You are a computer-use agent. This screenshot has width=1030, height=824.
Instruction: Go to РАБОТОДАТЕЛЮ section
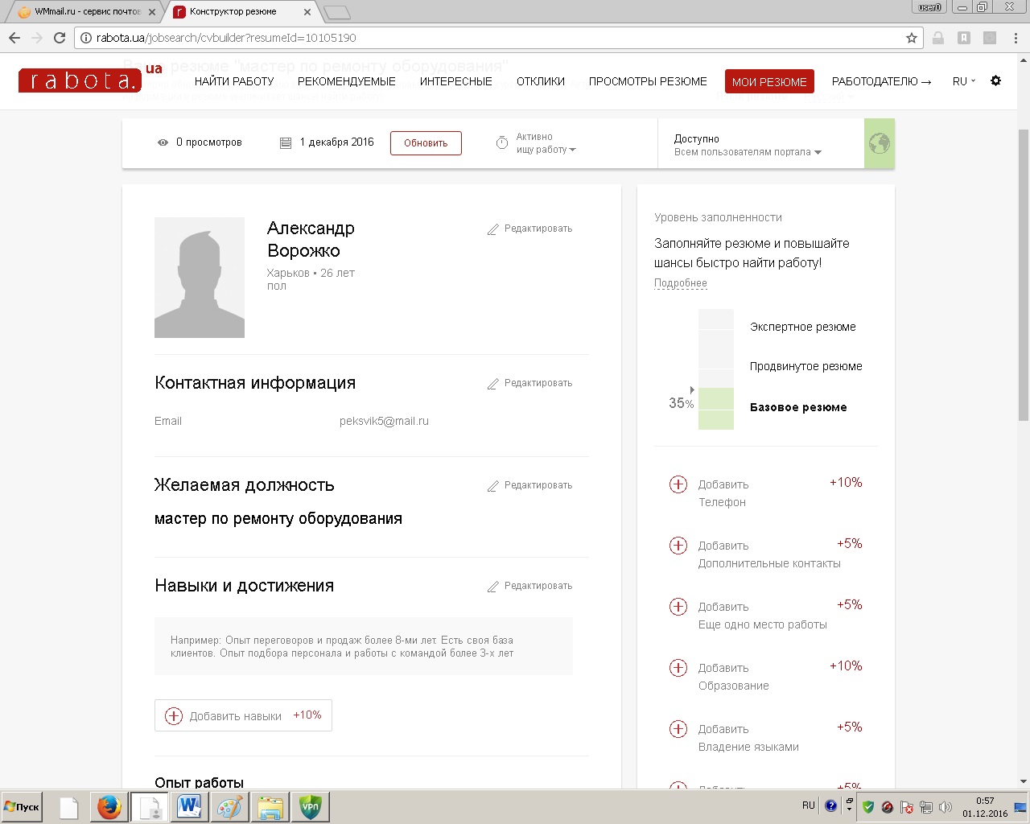881,81
